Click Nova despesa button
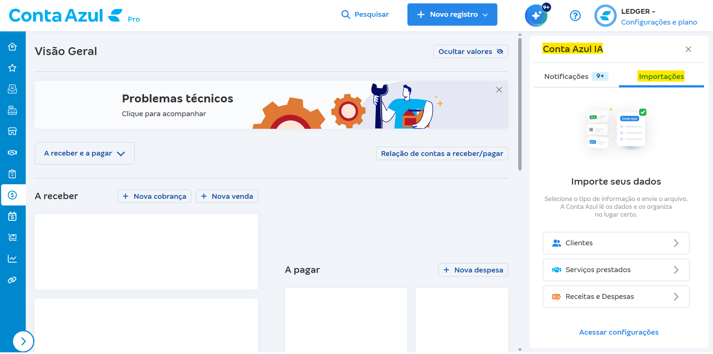 (x=473, y=270)
